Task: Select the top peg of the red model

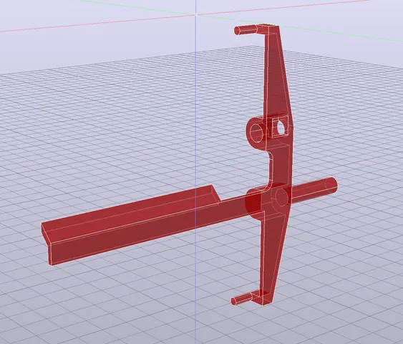Action: [x=246, y=30]
